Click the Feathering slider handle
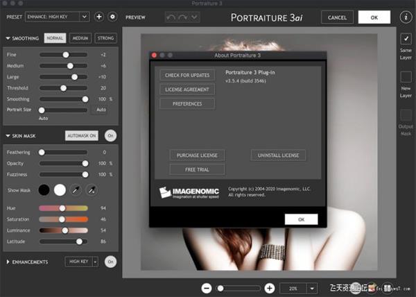This screenshot has width=416, height=297. click(42, 153)
